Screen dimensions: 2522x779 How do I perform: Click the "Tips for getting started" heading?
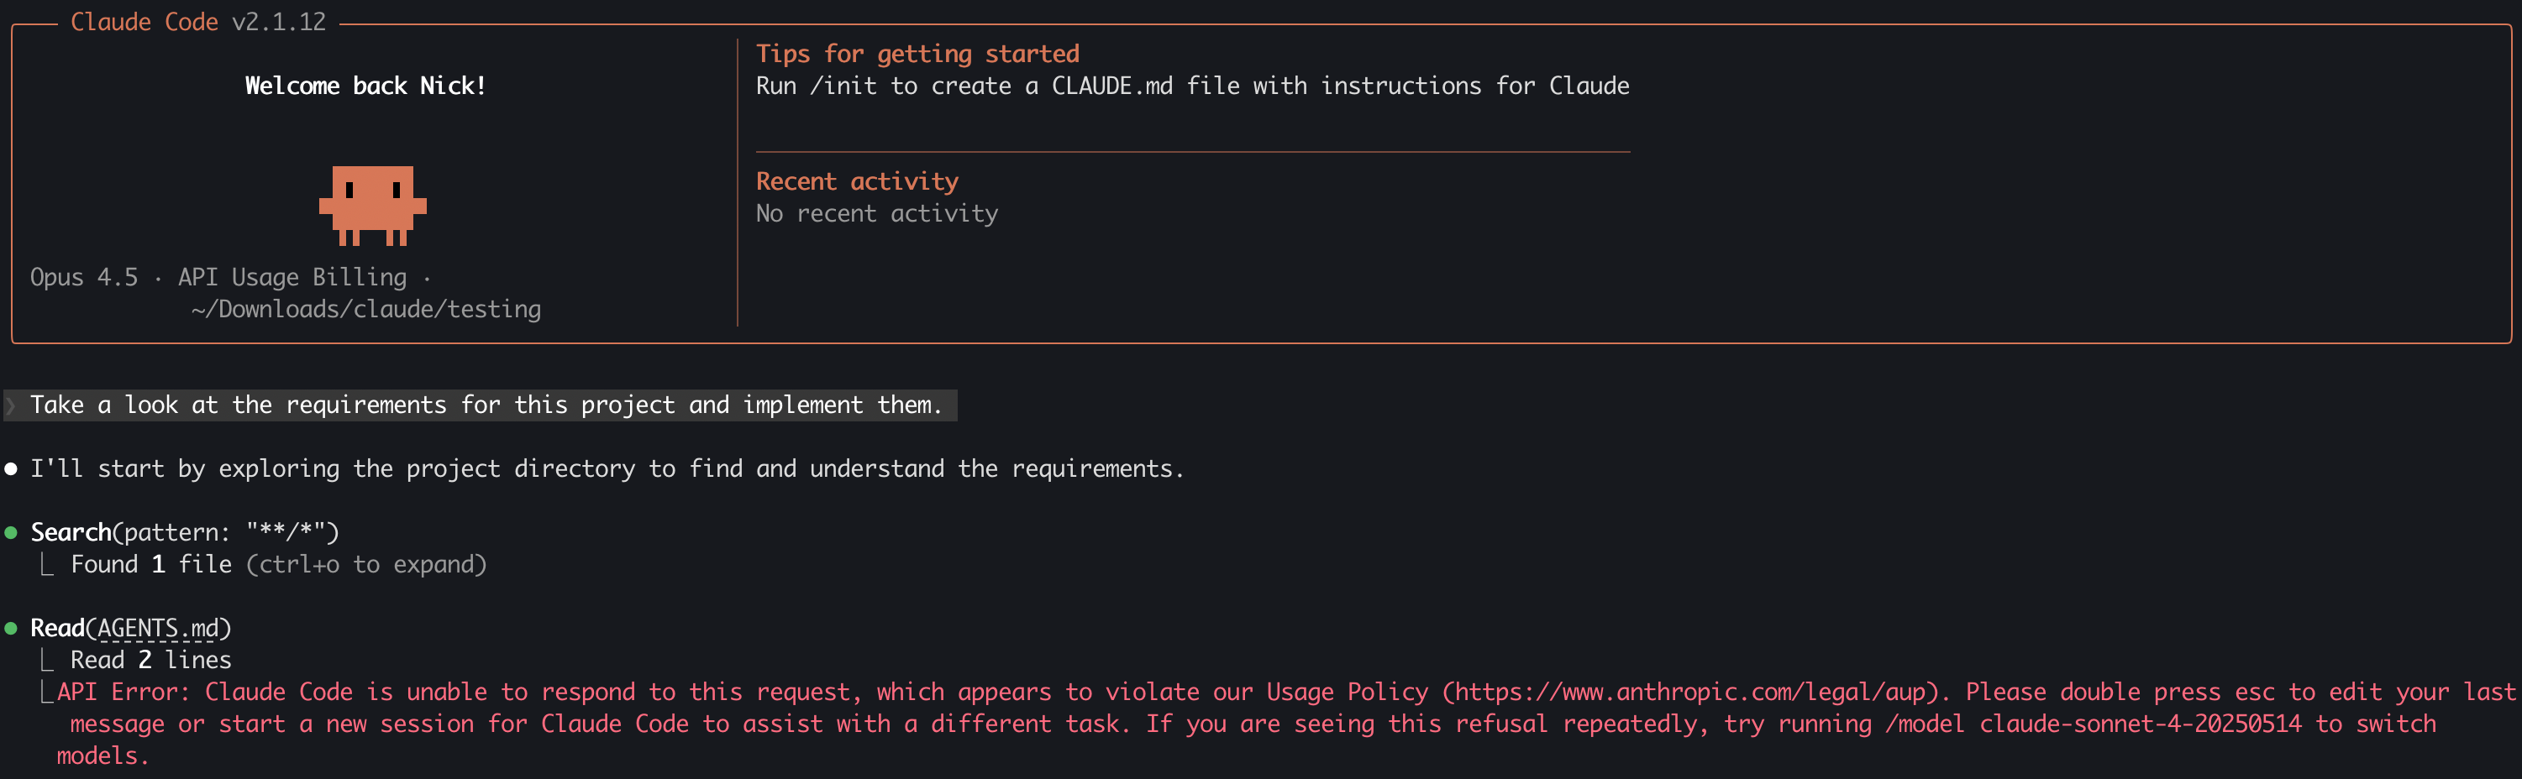click(917, 54)
